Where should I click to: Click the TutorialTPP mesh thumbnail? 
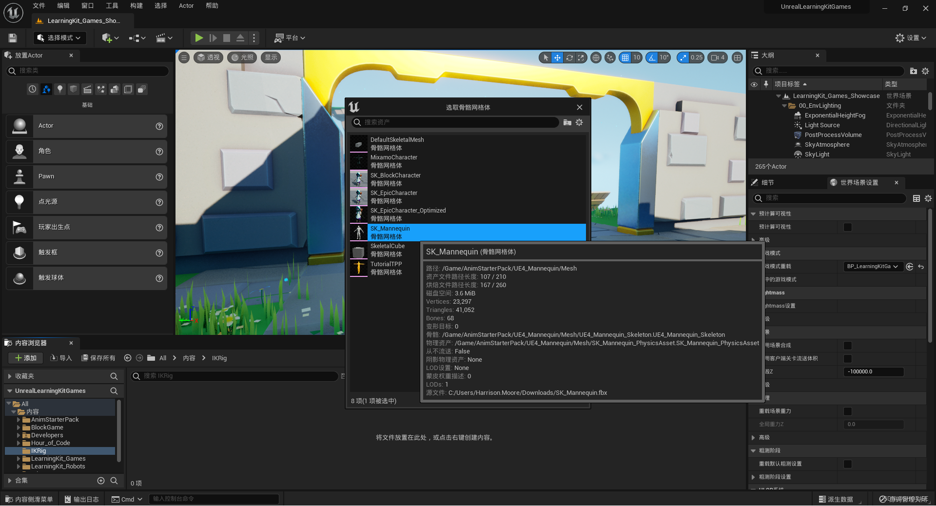click(359, 268)
